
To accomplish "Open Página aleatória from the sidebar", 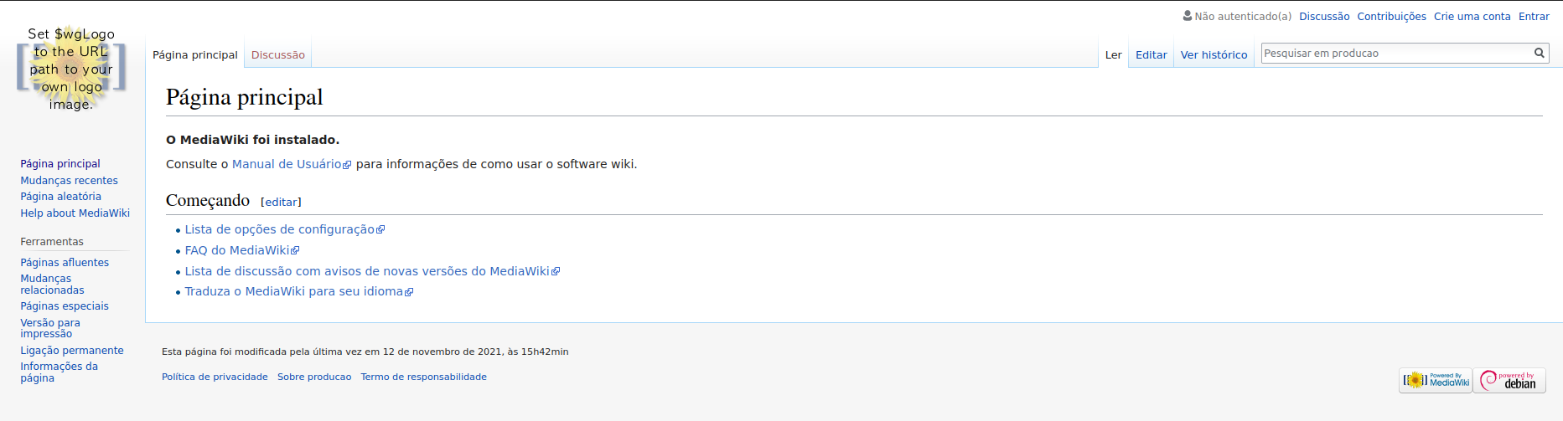I will [60, 196].
